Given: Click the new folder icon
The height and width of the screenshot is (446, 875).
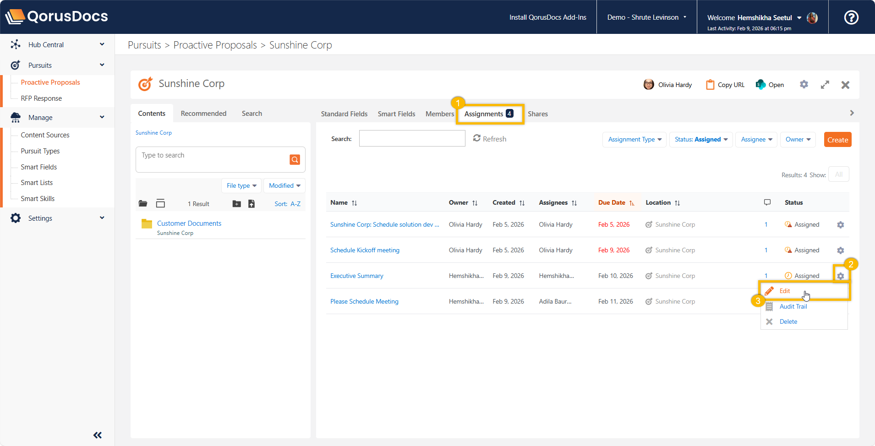Looking at the screenshot, I should 236,204.
